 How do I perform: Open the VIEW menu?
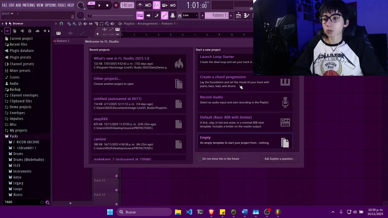pyautogui.click(x=40, y=5)
